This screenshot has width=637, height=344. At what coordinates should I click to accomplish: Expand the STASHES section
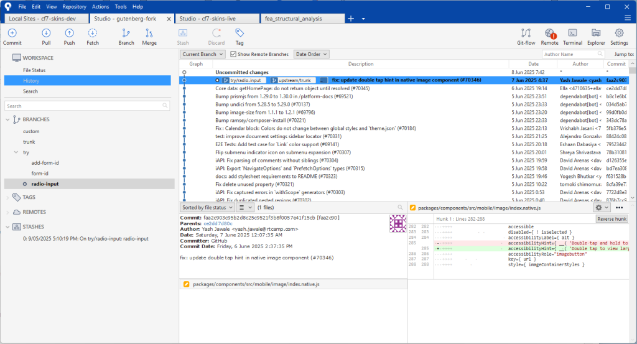click(8, 227)
